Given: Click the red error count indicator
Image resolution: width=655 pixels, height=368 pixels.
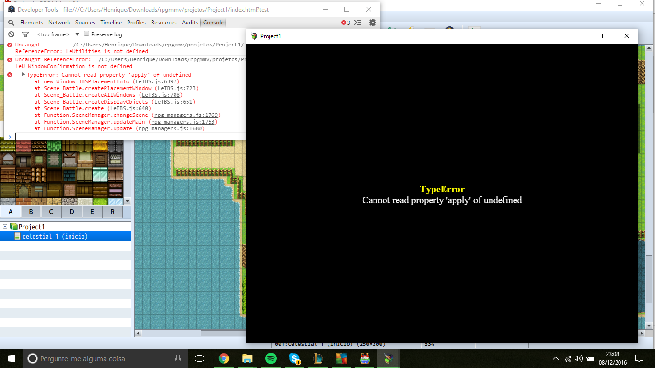Looking at the screenshot, I should pyautogui.click(x=345, y=23).
